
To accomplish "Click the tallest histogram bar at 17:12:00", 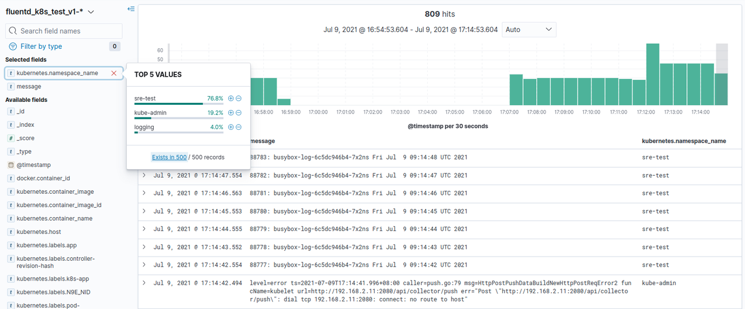I will [652, 74].
